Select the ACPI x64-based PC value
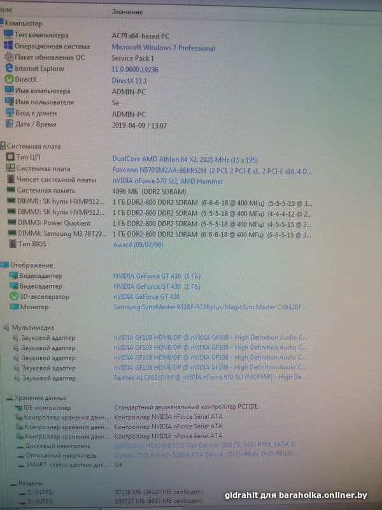Image resolution: width=382 pixels, height=510 pixels. click(x=141, y=36)
